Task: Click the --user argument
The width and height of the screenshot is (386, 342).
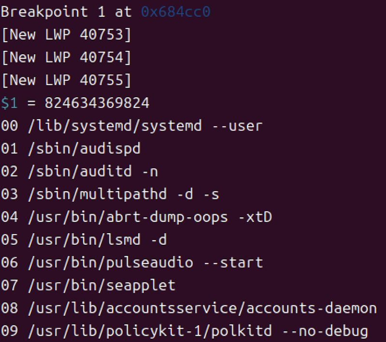Action: coord(237,126)
